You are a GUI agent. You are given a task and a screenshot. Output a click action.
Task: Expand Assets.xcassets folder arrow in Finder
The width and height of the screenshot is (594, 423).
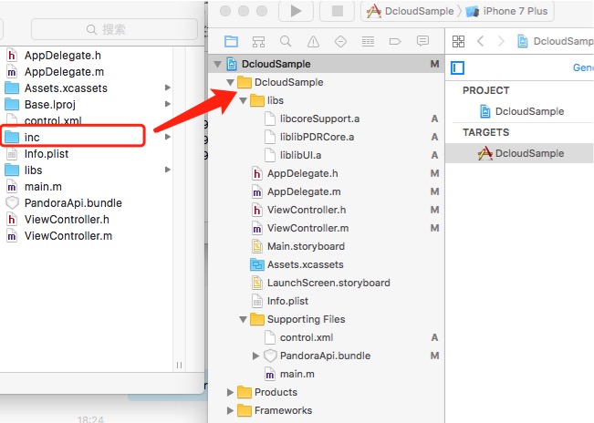[x=168, y=88]
